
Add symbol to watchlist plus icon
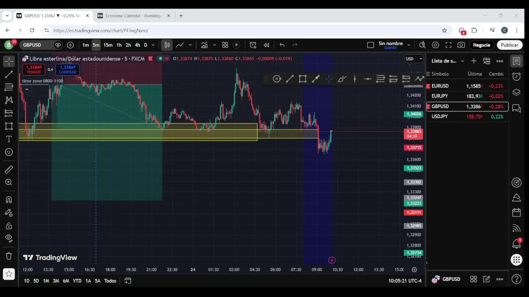(x=474, y=61)
